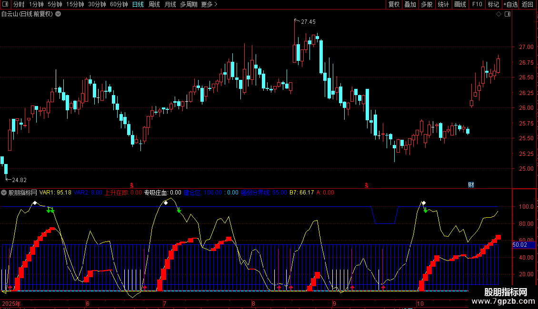This screenshot has width=538, height=309.
Task: Click the month 7 marker on time axis
Action: click(165, 303)
